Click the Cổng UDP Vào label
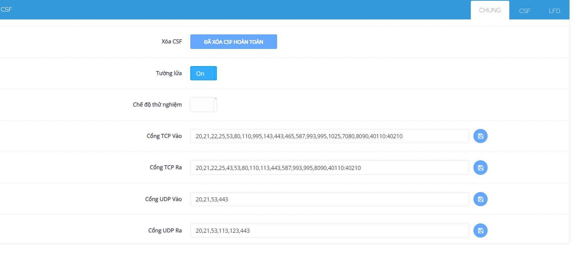 [163, 199]
